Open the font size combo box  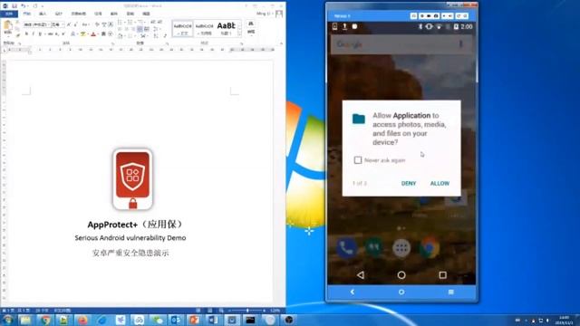pos(58,24)
